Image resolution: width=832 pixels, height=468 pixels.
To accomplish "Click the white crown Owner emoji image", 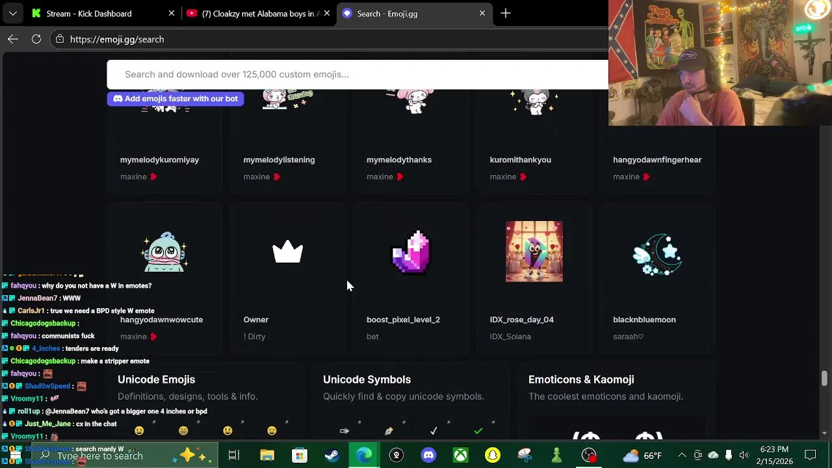I will tap(287, 252).
